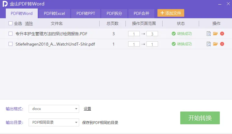Switch to the PDF拆分 tab
This screenshot has height=134, width=232.
[x=114, y=13]
